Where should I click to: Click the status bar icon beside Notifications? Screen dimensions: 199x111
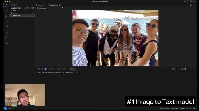(191, 109)
